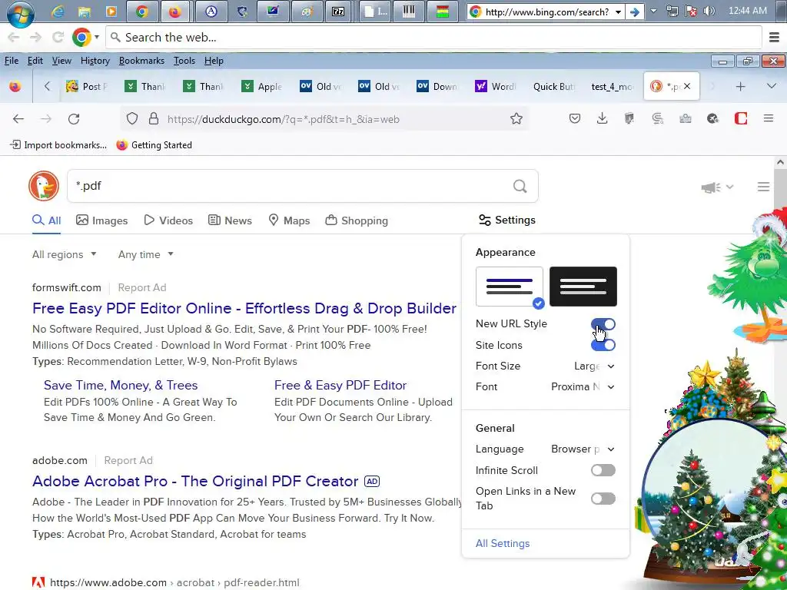Open the 7-Zip taskbar button
The width and height of the screenshot is (787, 590).
point(338,11)
